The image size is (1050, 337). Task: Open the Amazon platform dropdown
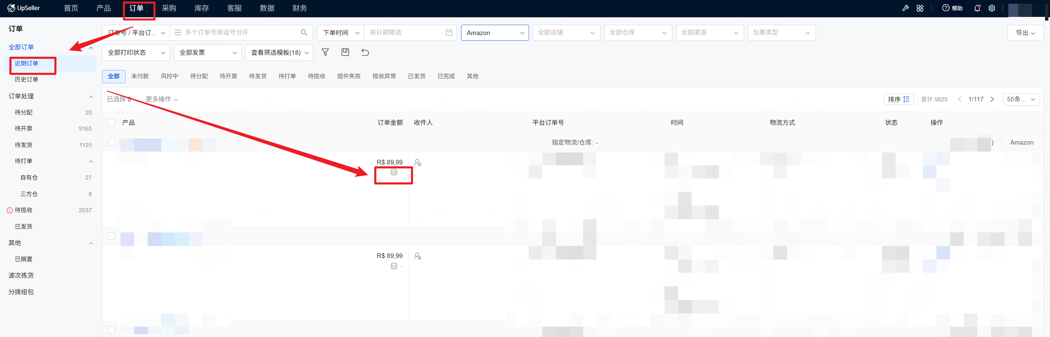(x=495, y=33)
